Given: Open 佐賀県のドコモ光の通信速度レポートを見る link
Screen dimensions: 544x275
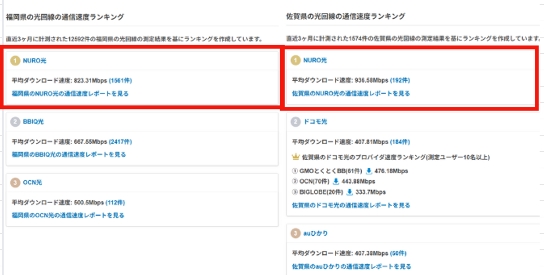Looking at the screenshot, I should (x=351, y=205).
